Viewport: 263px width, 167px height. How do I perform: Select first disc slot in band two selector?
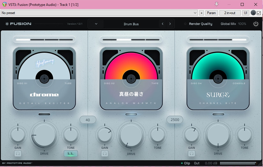[x=110, y=40]
